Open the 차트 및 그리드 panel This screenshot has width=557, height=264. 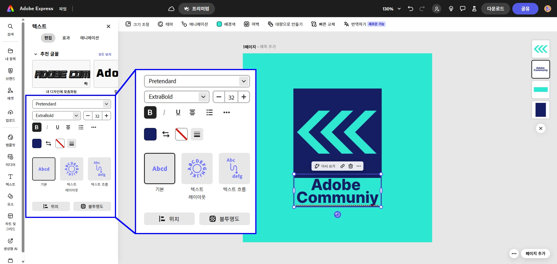click(x=10, y=222)
